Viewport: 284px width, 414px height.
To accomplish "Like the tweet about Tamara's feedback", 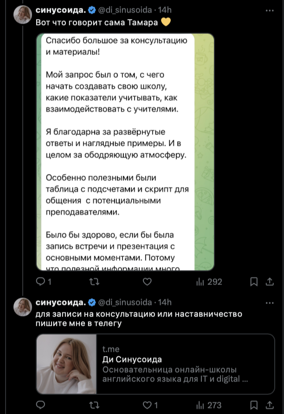I will tap(147, 282).
